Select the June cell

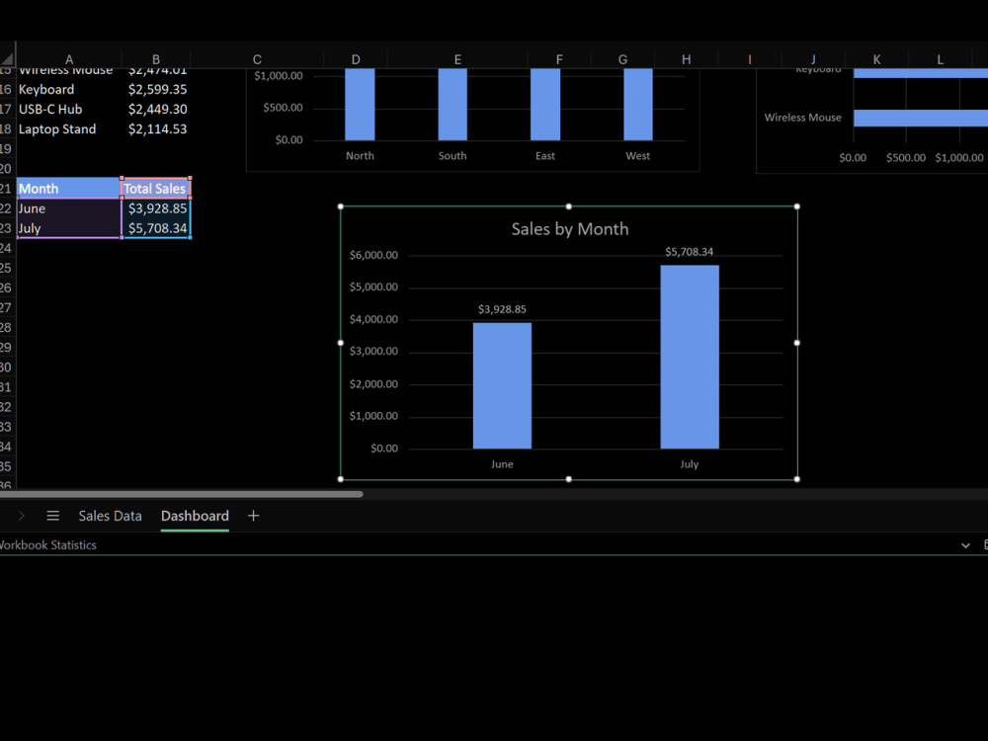click(69, 208)
